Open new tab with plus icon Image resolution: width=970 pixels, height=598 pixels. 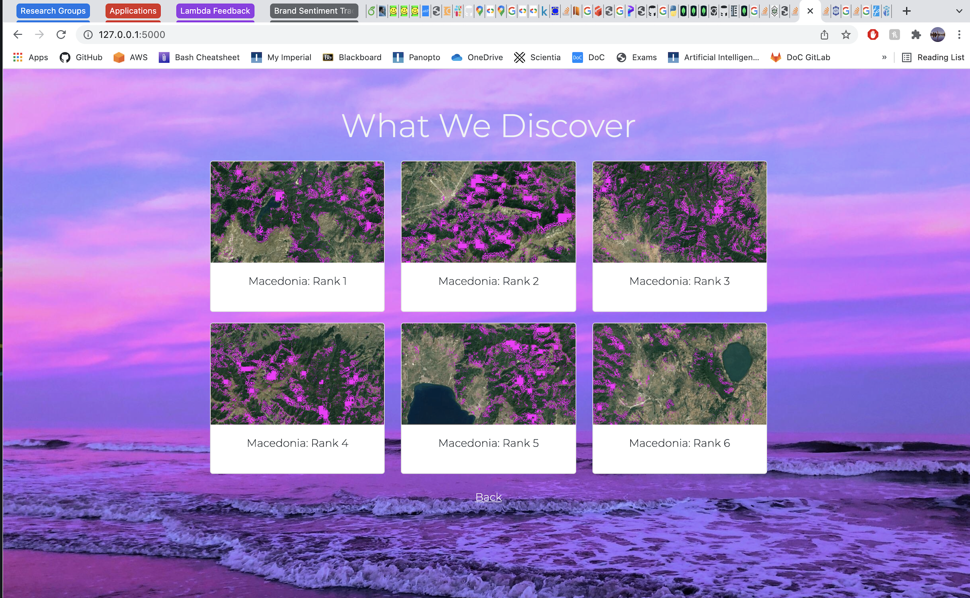(906, 11)
